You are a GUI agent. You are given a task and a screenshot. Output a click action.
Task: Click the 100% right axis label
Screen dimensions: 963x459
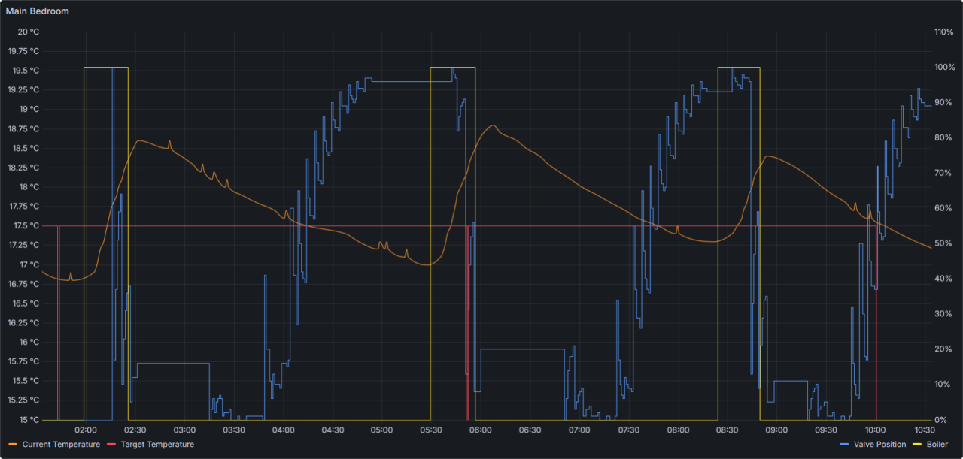[x=944, y=68]
